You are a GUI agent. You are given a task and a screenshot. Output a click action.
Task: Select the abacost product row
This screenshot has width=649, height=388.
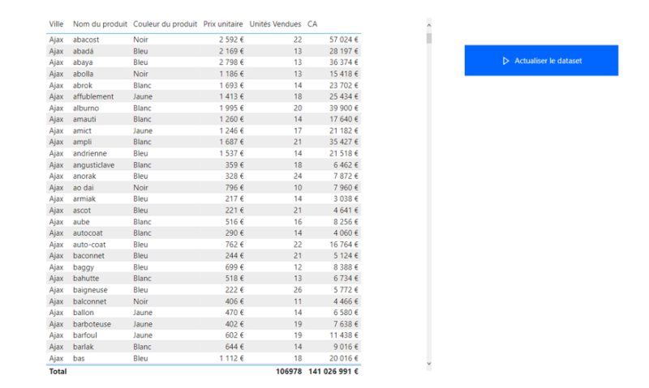click(204, 39)
